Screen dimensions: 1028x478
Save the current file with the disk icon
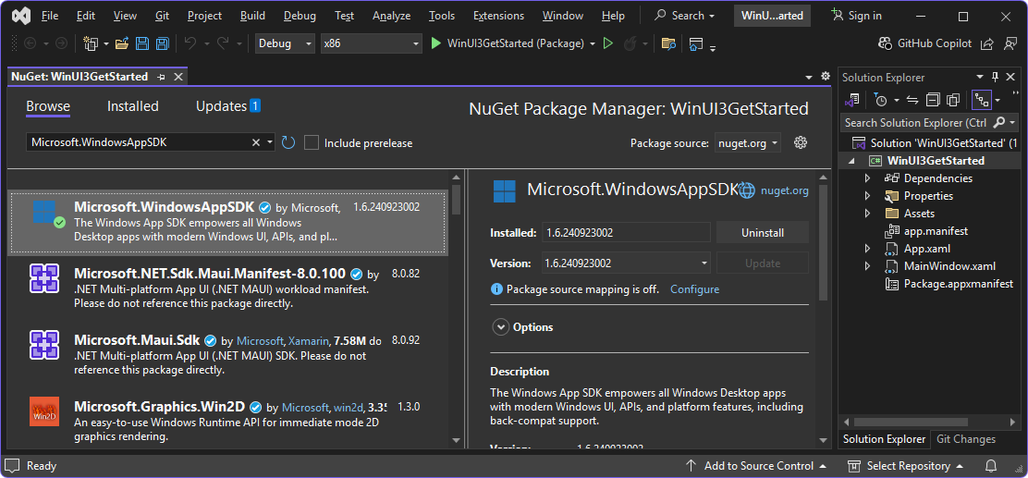(x=142, y=44)
